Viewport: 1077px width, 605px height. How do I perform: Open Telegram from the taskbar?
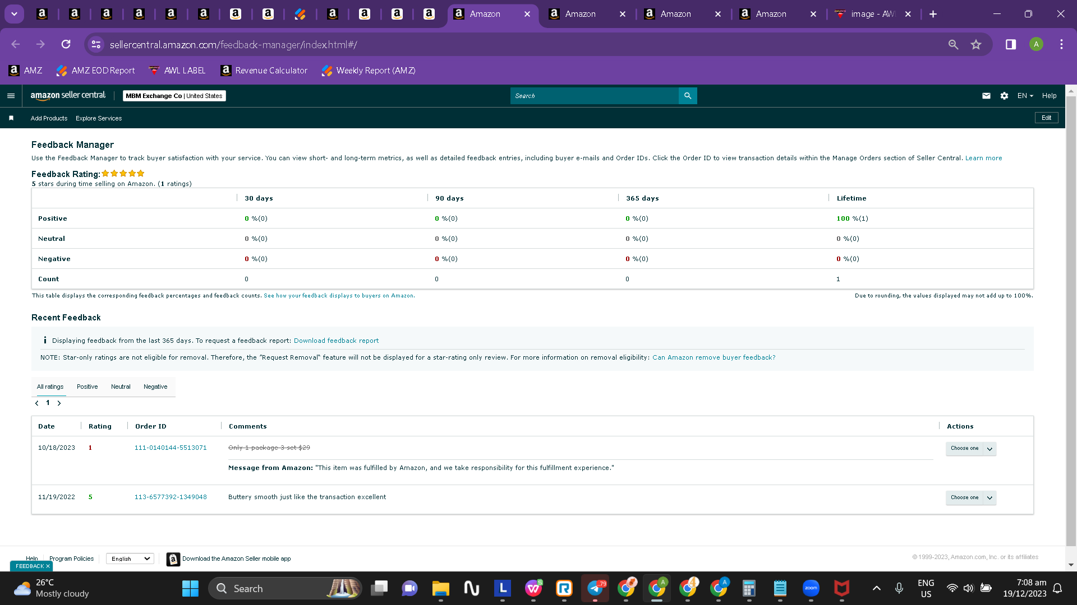595,588
